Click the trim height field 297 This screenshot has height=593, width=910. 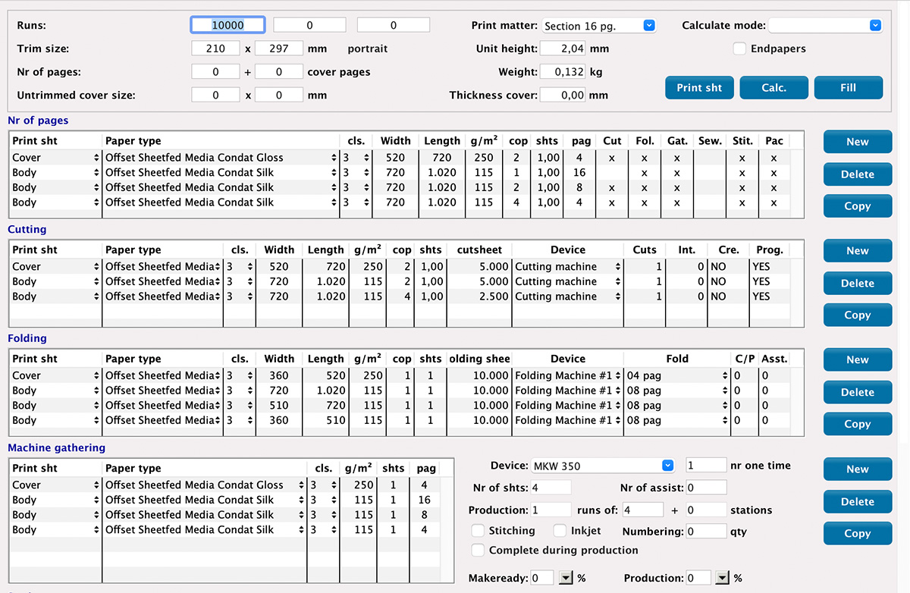tap(279, 49)
